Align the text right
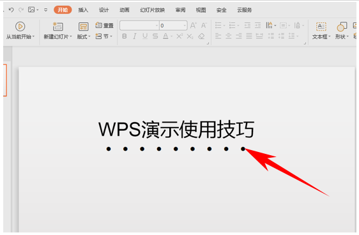The width and height of the screenshot is (359, 235). tap(239, 36)
